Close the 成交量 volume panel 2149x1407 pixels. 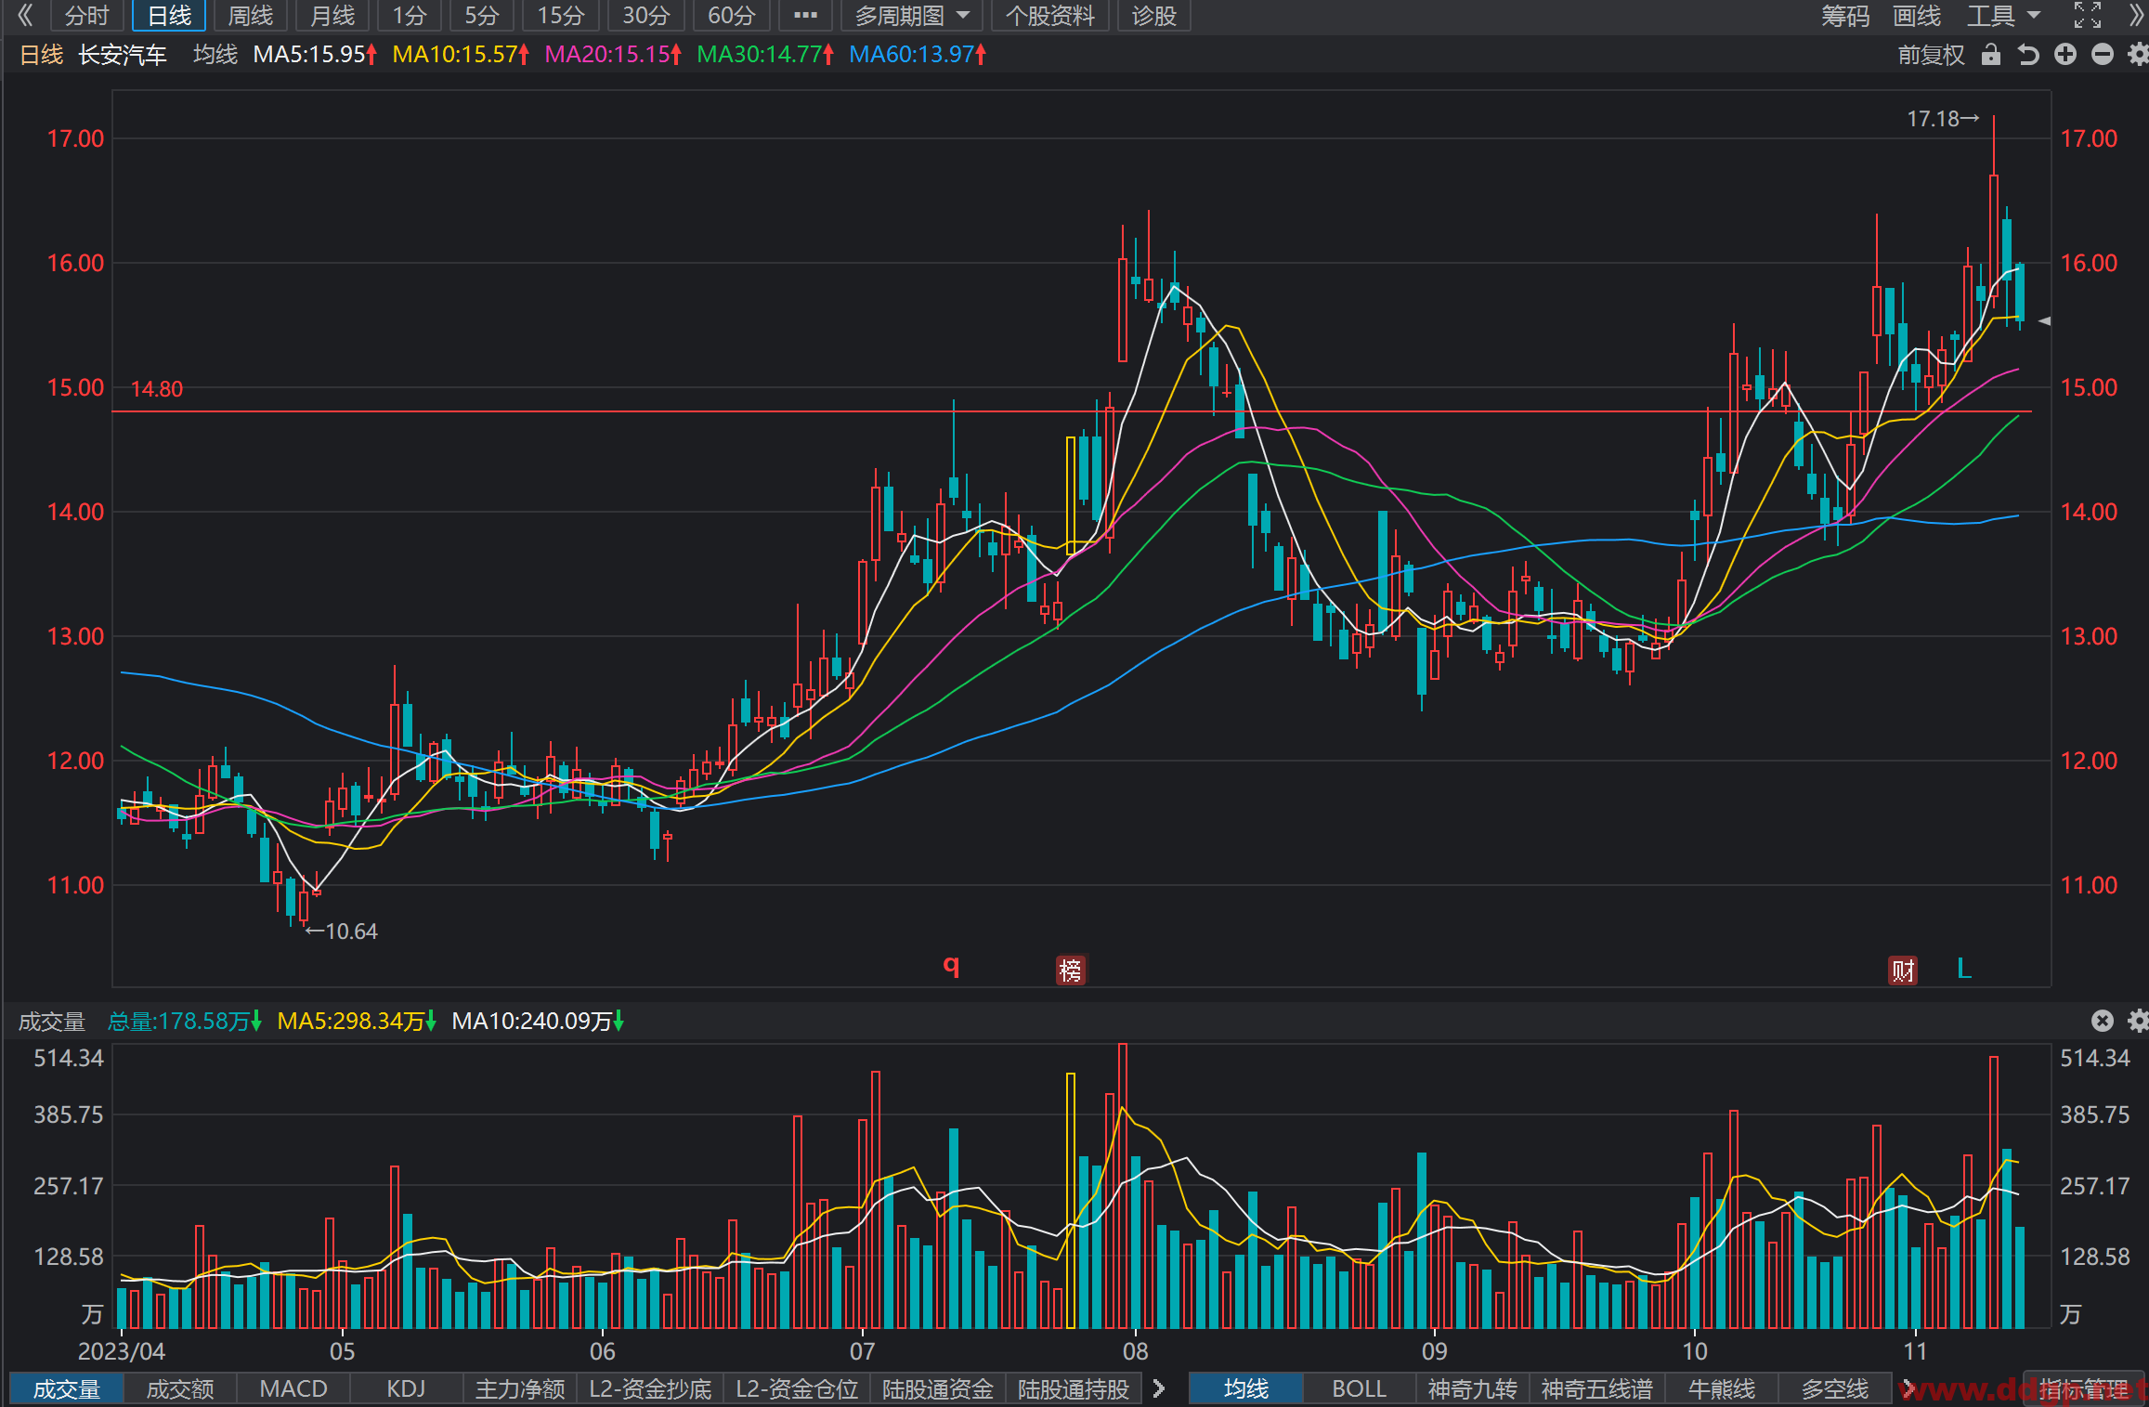[x=2103, y=1021]
